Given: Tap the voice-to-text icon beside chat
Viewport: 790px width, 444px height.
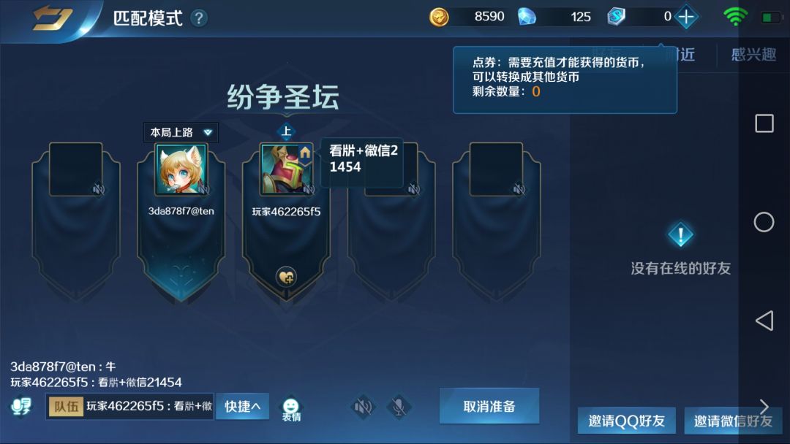Looking at the screenshot, I should pos(20,406).
